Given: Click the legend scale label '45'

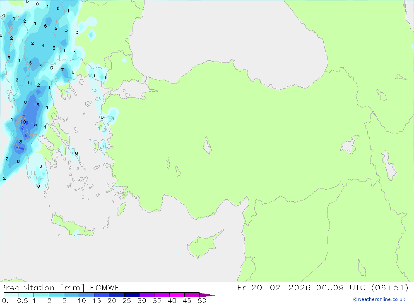Looking at the screenshot, I should pos(187,301).
